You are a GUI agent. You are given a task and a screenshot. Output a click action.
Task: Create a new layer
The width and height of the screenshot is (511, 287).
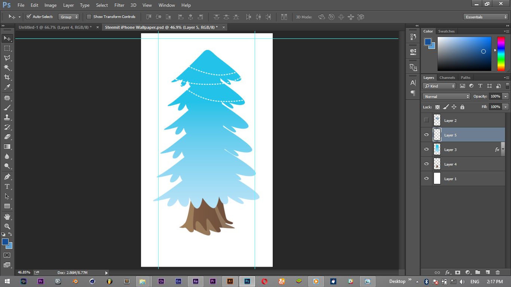[x=487, y=272]
